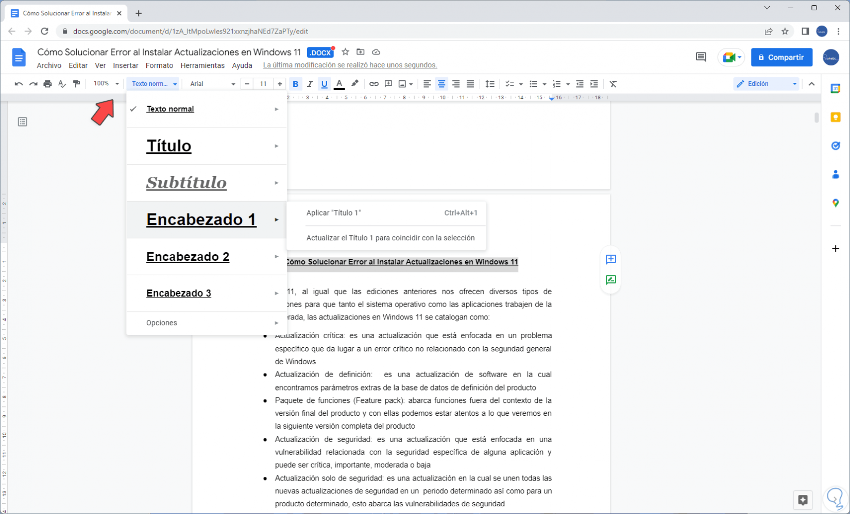Open Google Calendar in the side panel

coord(836,88)
